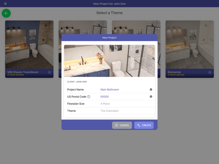The width and height of the screenshot is (219, 164).
Task: Show info for MSI Classic Transitional theme
Action: tap(49, 72)
